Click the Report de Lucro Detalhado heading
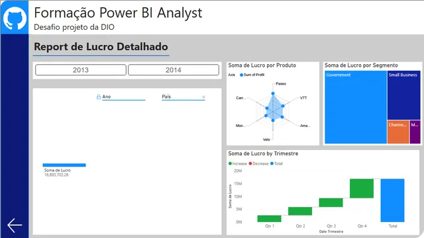This screenshot has height=238, width=424. click(x=101, y=47)
